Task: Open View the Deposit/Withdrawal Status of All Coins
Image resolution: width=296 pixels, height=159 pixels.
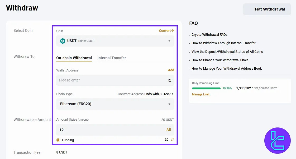Action: (x=227, y=52)
